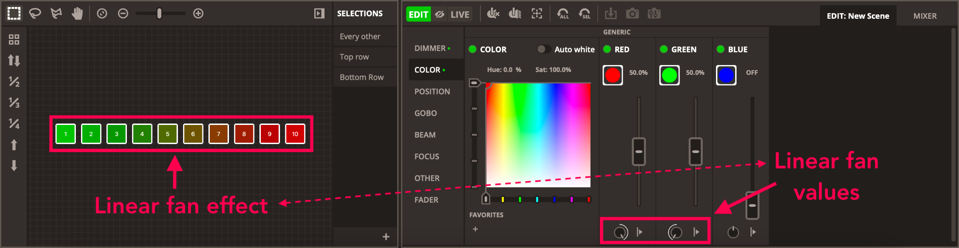The height and width of the screenshot is (248, 959).
Task: Collapse the selections panel arrow
Action: (x=319, y=14)
